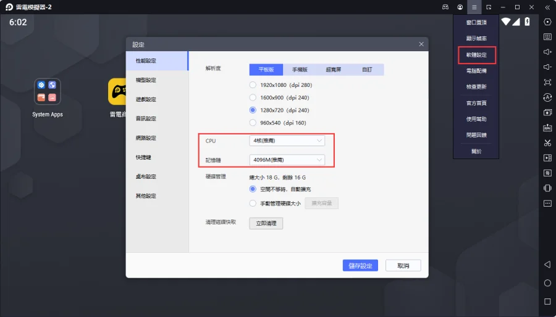556x317 pixels.
Task: Click the 立即清理 clean cache button
Action: pos(266,223)
